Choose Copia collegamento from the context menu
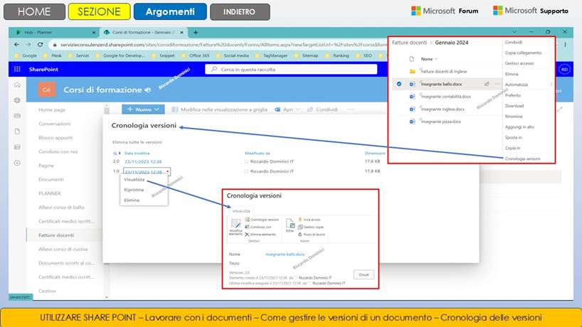 (523, 53)
